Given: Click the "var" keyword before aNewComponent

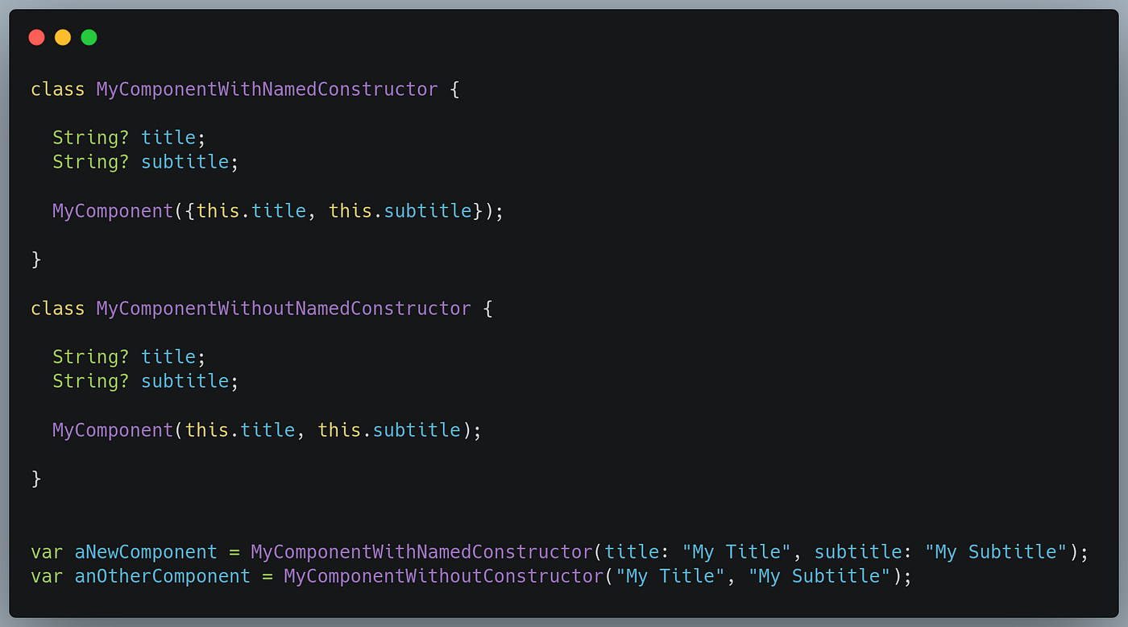Looking at the screenshot, I should click(x=47, y=552).
